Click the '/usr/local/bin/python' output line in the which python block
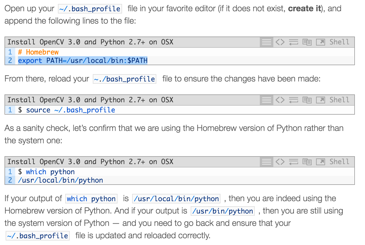Screen dimensions: 365x245 pos(60,180)
